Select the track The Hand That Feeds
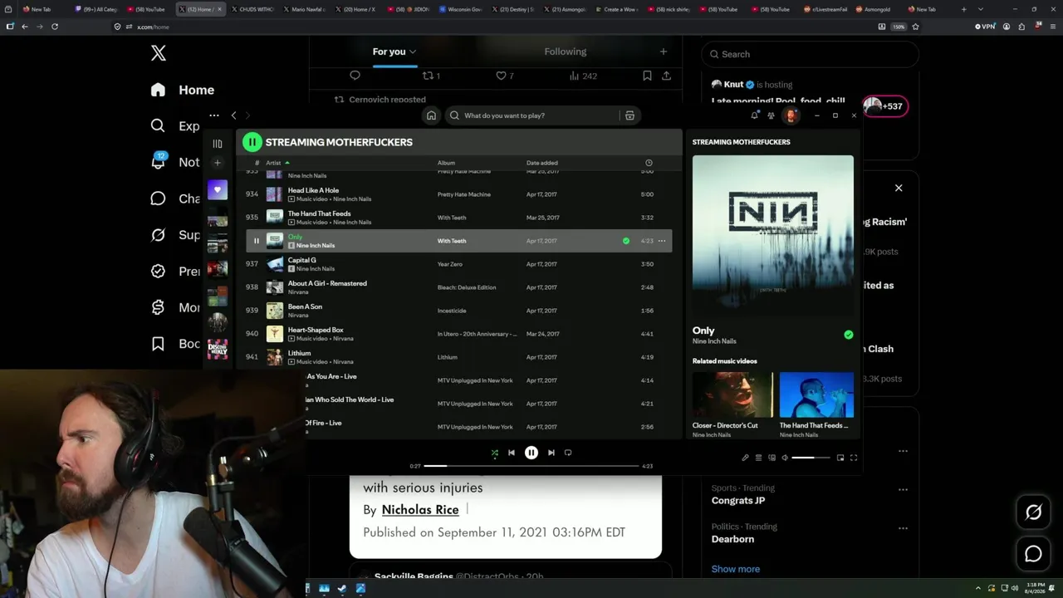 point(319,213)
